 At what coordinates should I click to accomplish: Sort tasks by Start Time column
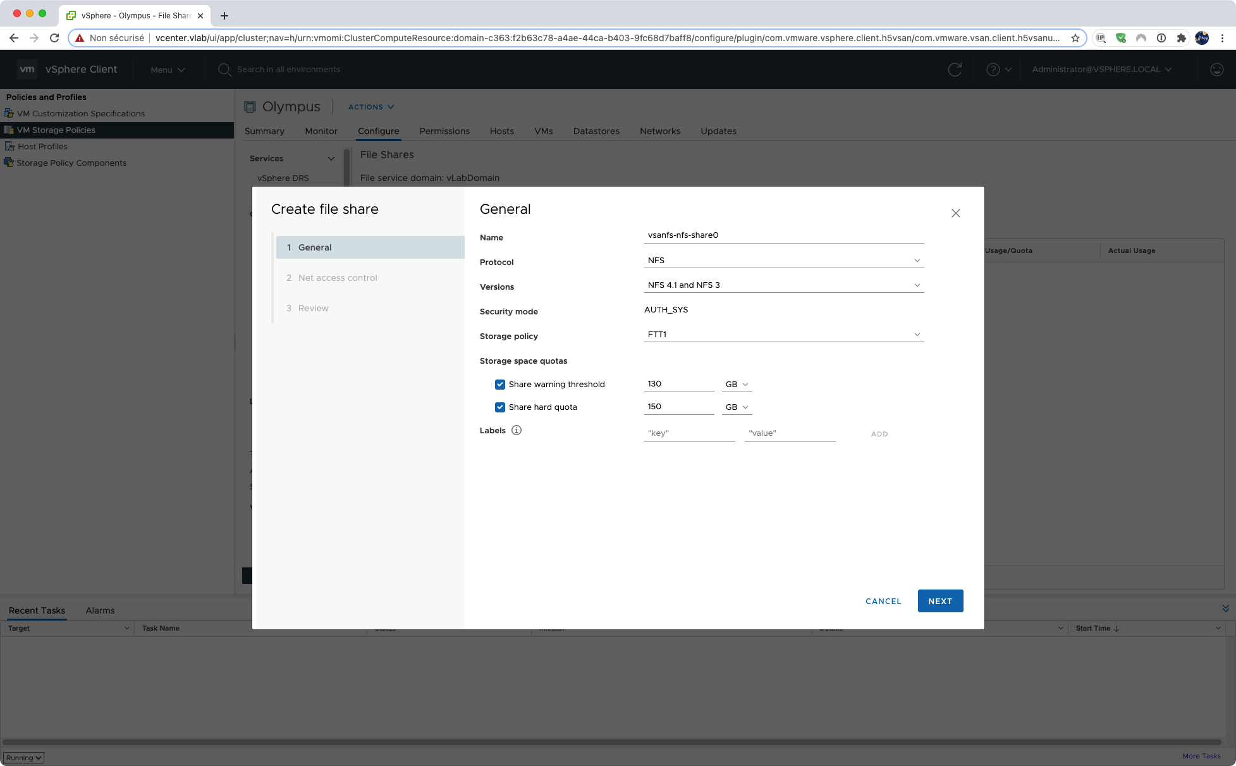click(x=1098, y=628)
